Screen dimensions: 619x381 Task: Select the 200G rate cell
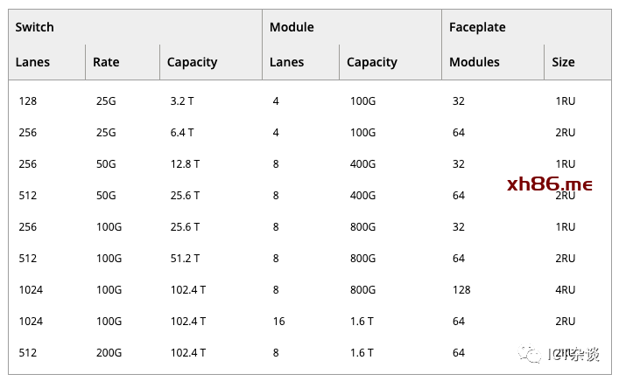tap(108, 353)
